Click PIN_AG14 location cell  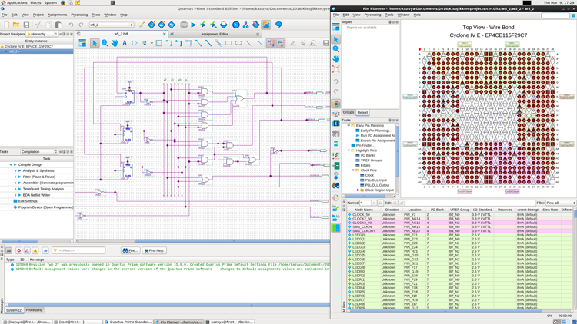click(415, 219)
